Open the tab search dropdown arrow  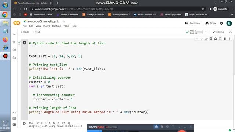tap(216, 3)
